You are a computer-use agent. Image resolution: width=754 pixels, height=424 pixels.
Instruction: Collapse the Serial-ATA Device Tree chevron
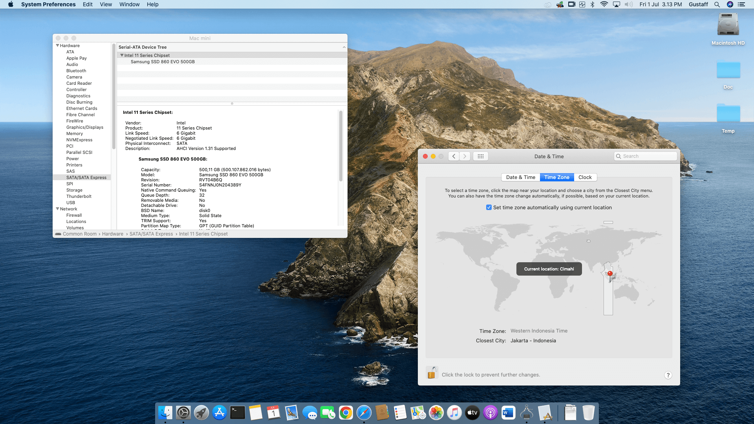point(344,47)
